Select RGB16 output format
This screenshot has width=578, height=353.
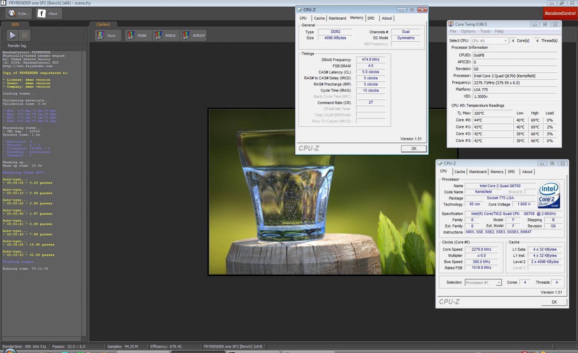coord(166,35)
